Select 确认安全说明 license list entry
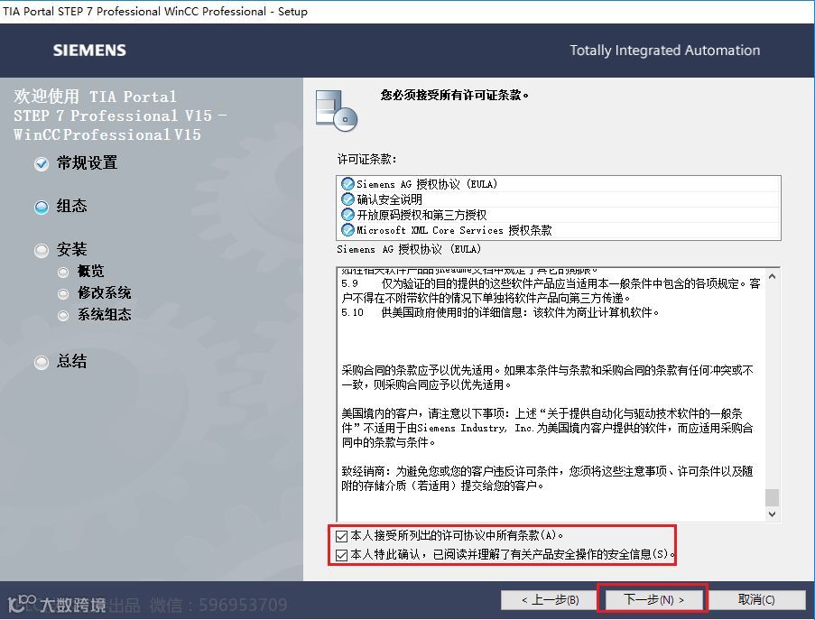This screenshot has width=815, height=620. pos(559,199)
